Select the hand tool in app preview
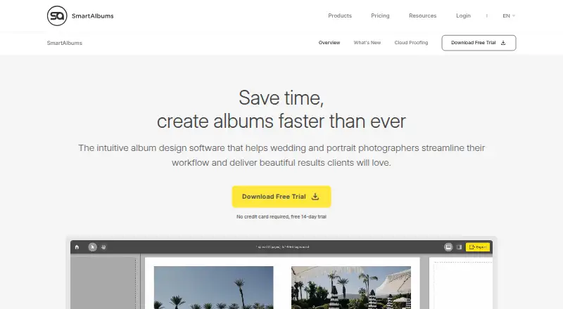 click(103, 247)
